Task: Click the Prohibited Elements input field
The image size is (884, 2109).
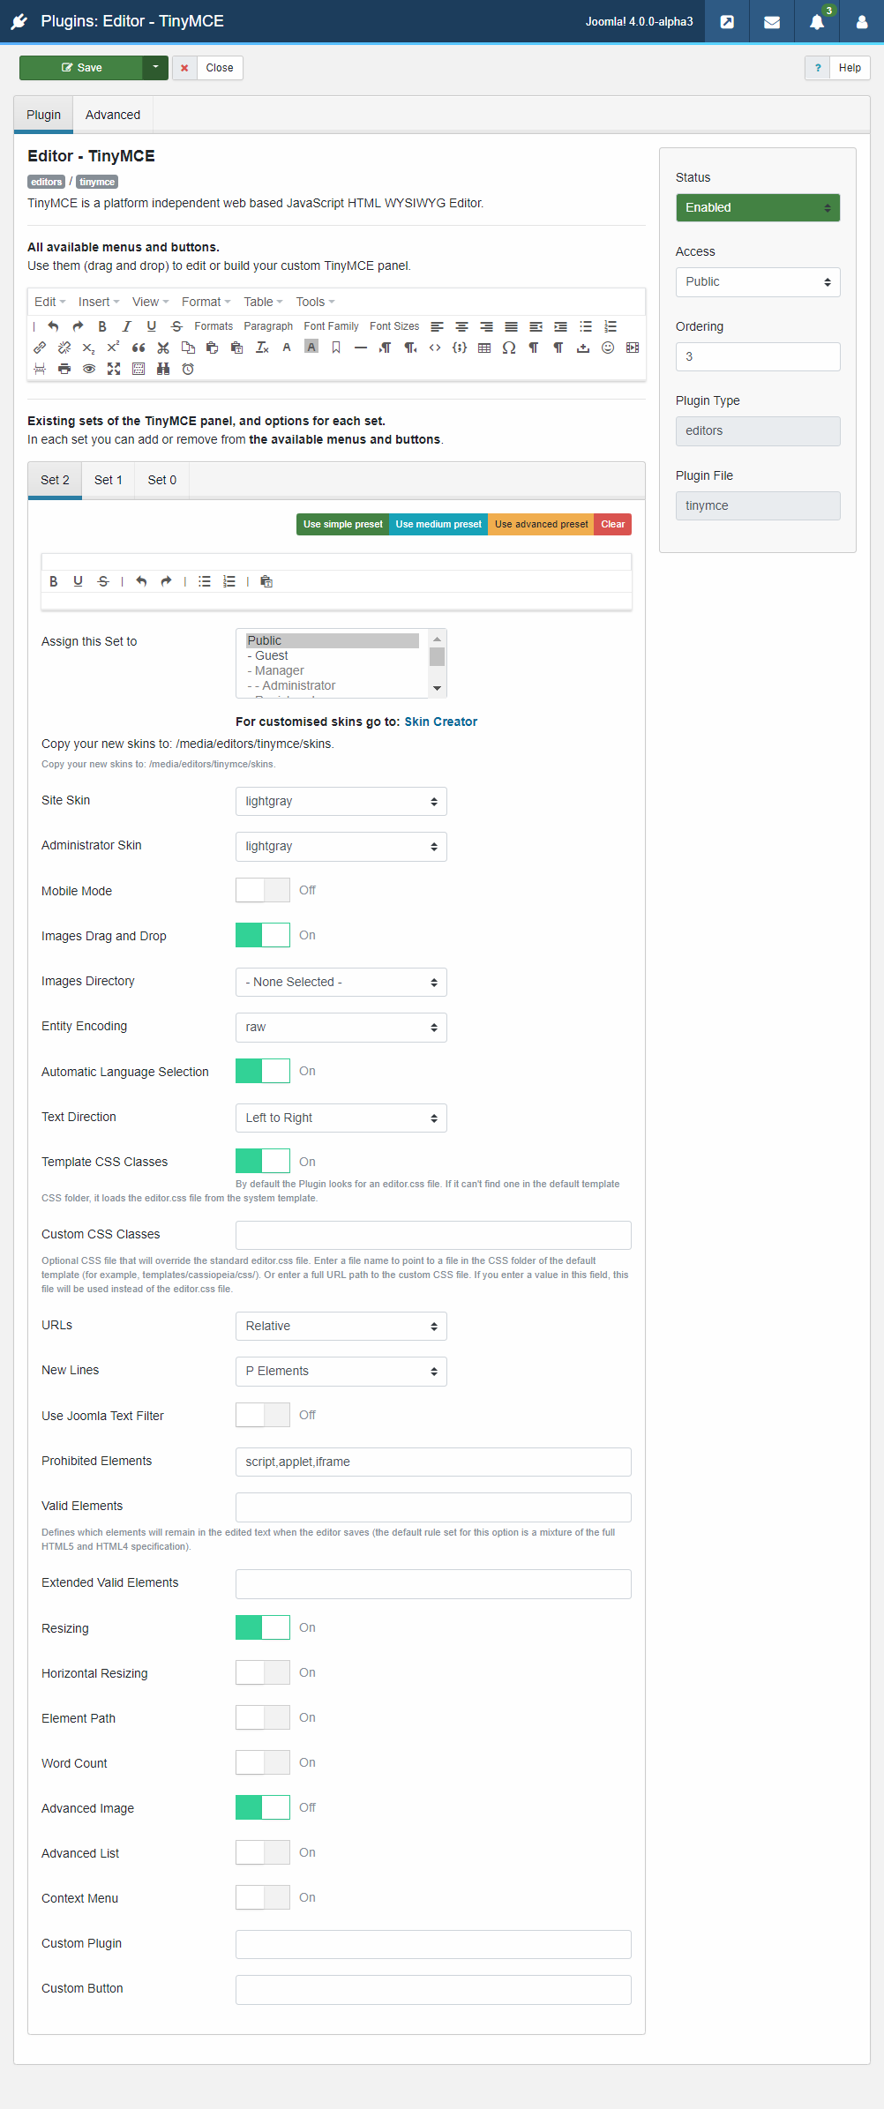Action: 433,1462
